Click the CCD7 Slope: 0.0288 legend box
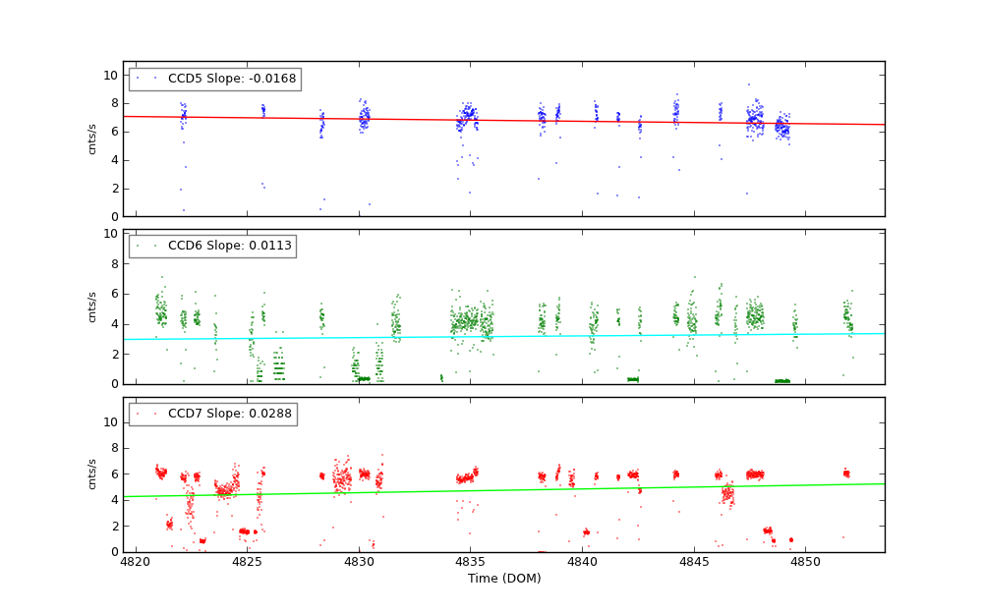This screenshot has width=983, height=613. 212,415
